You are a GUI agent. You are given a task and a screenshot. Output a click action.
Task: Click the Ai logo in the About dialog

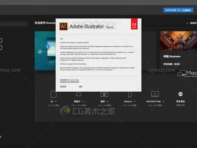63,26
